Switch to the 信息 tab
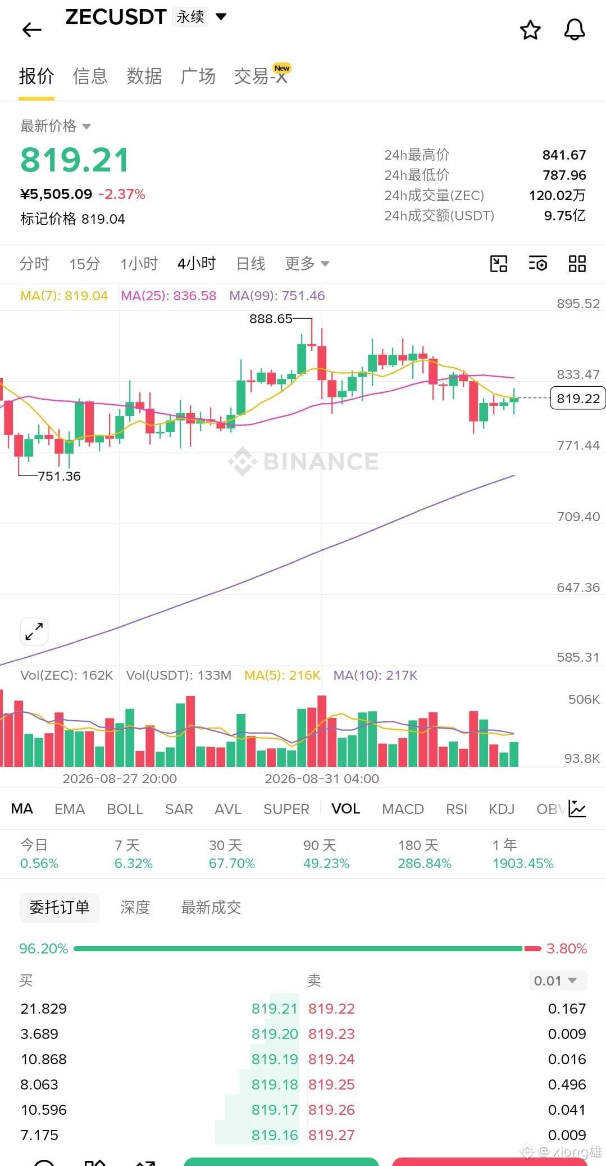Viewport: 606px width, 1166px height. pos(90,76)
